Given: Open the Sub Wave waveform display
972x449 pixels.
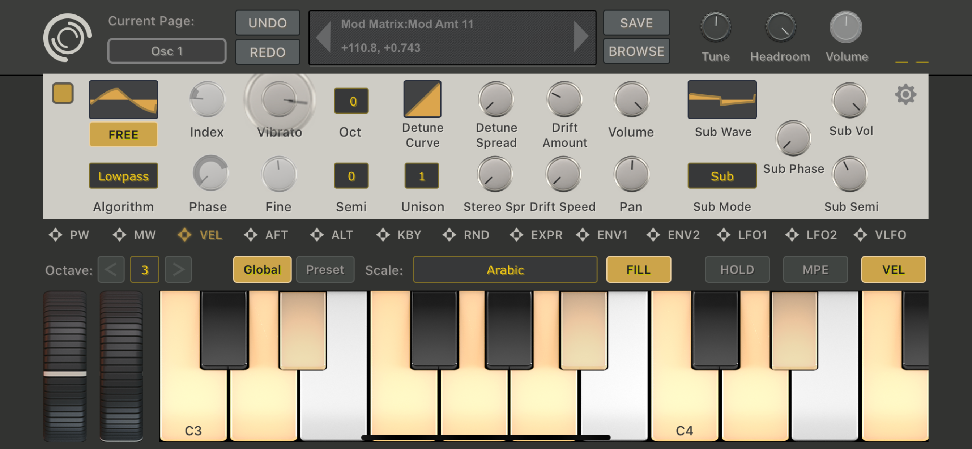Looking at the screenshot, I should (x=721, y=100).
